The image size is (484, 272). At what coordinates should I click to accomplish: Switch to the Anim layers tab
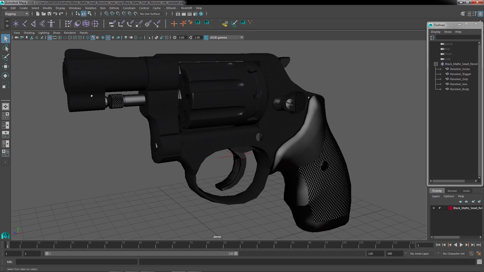tap(466, 191)
